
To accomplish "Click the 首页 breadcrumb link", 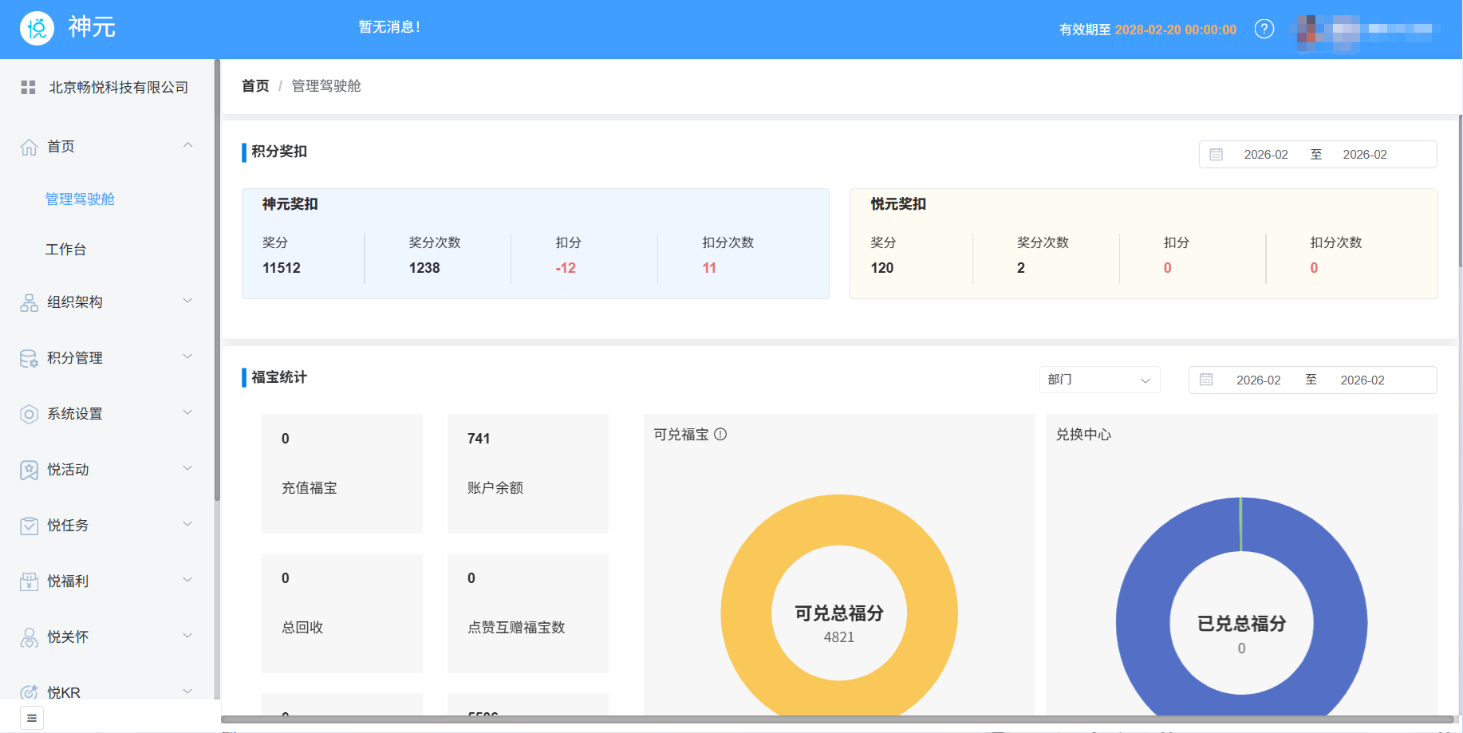I will point(254,85).
